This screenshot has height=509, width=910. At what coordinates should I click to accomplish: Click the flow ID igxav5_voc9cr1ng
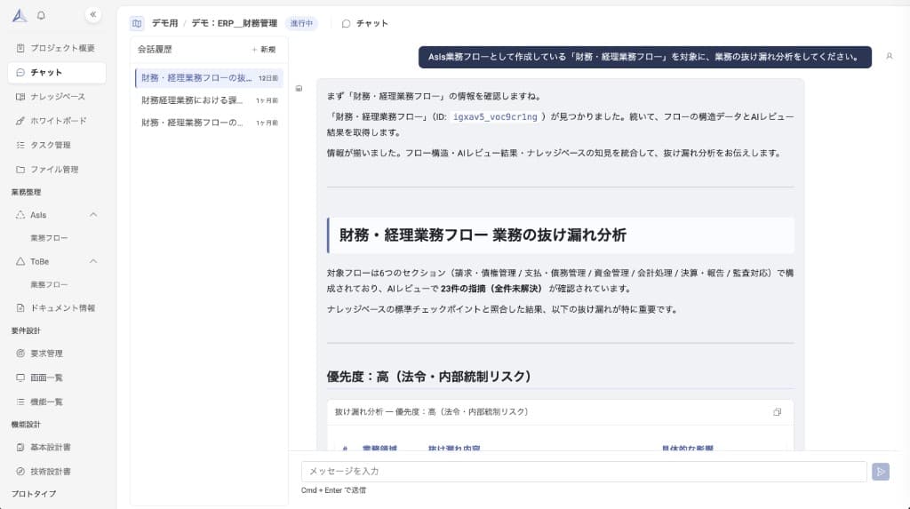pyautogui.click(x=495, y=116)
